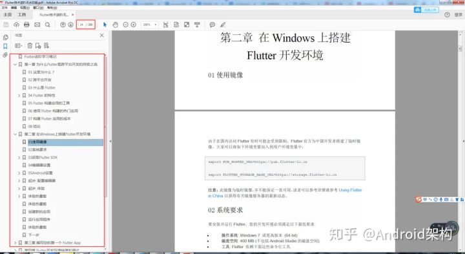This screenshot has width=465, height=254.
Task: Open the 文件 menu
Action: click(x=5, y=7)
